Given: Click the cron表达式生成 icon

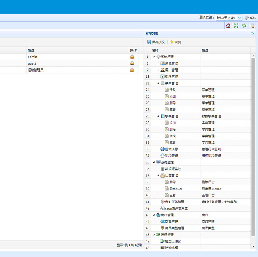Looking at the screenshot, I should [163, 208].
